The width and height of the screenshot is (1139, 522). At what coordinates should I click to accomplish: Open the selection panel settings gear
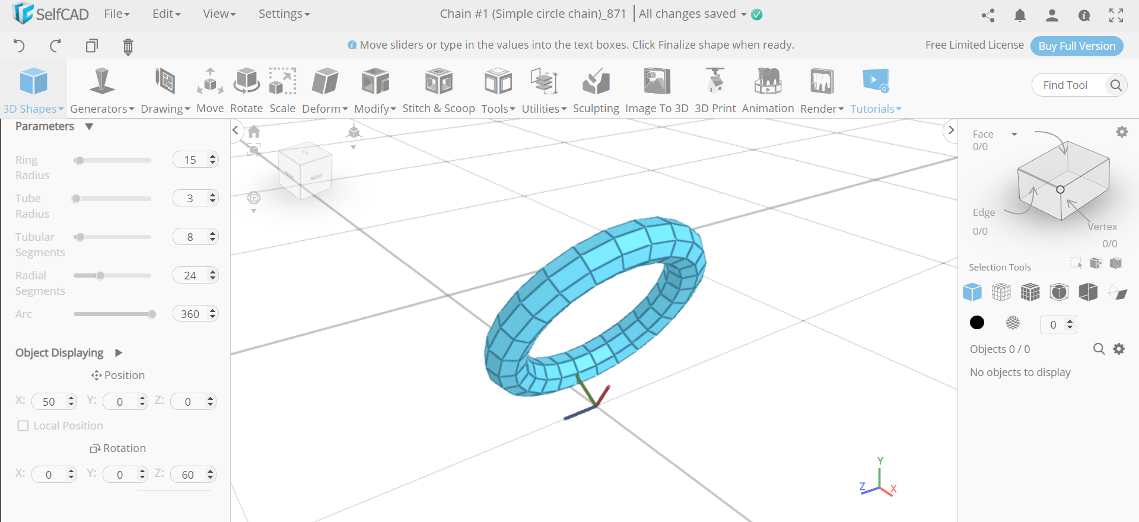[1122, 132]
